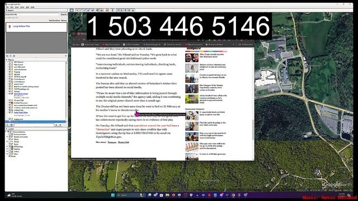Screen dimensions: 358x201
Task: Click the panel icon right of the Places magnifier
Action: (11, 125)
